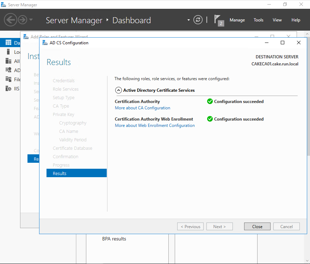Select Cryptography step in wizard navigation
The image size is (310, 264).
[x=73, y=123]
